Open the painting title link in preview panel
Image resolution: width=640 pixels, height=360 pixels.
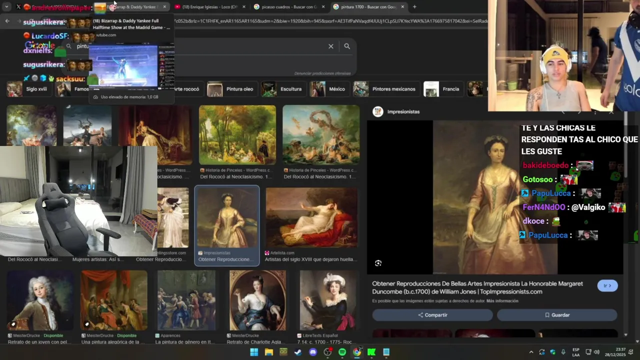pyautogui.click(x=477, y=287)
